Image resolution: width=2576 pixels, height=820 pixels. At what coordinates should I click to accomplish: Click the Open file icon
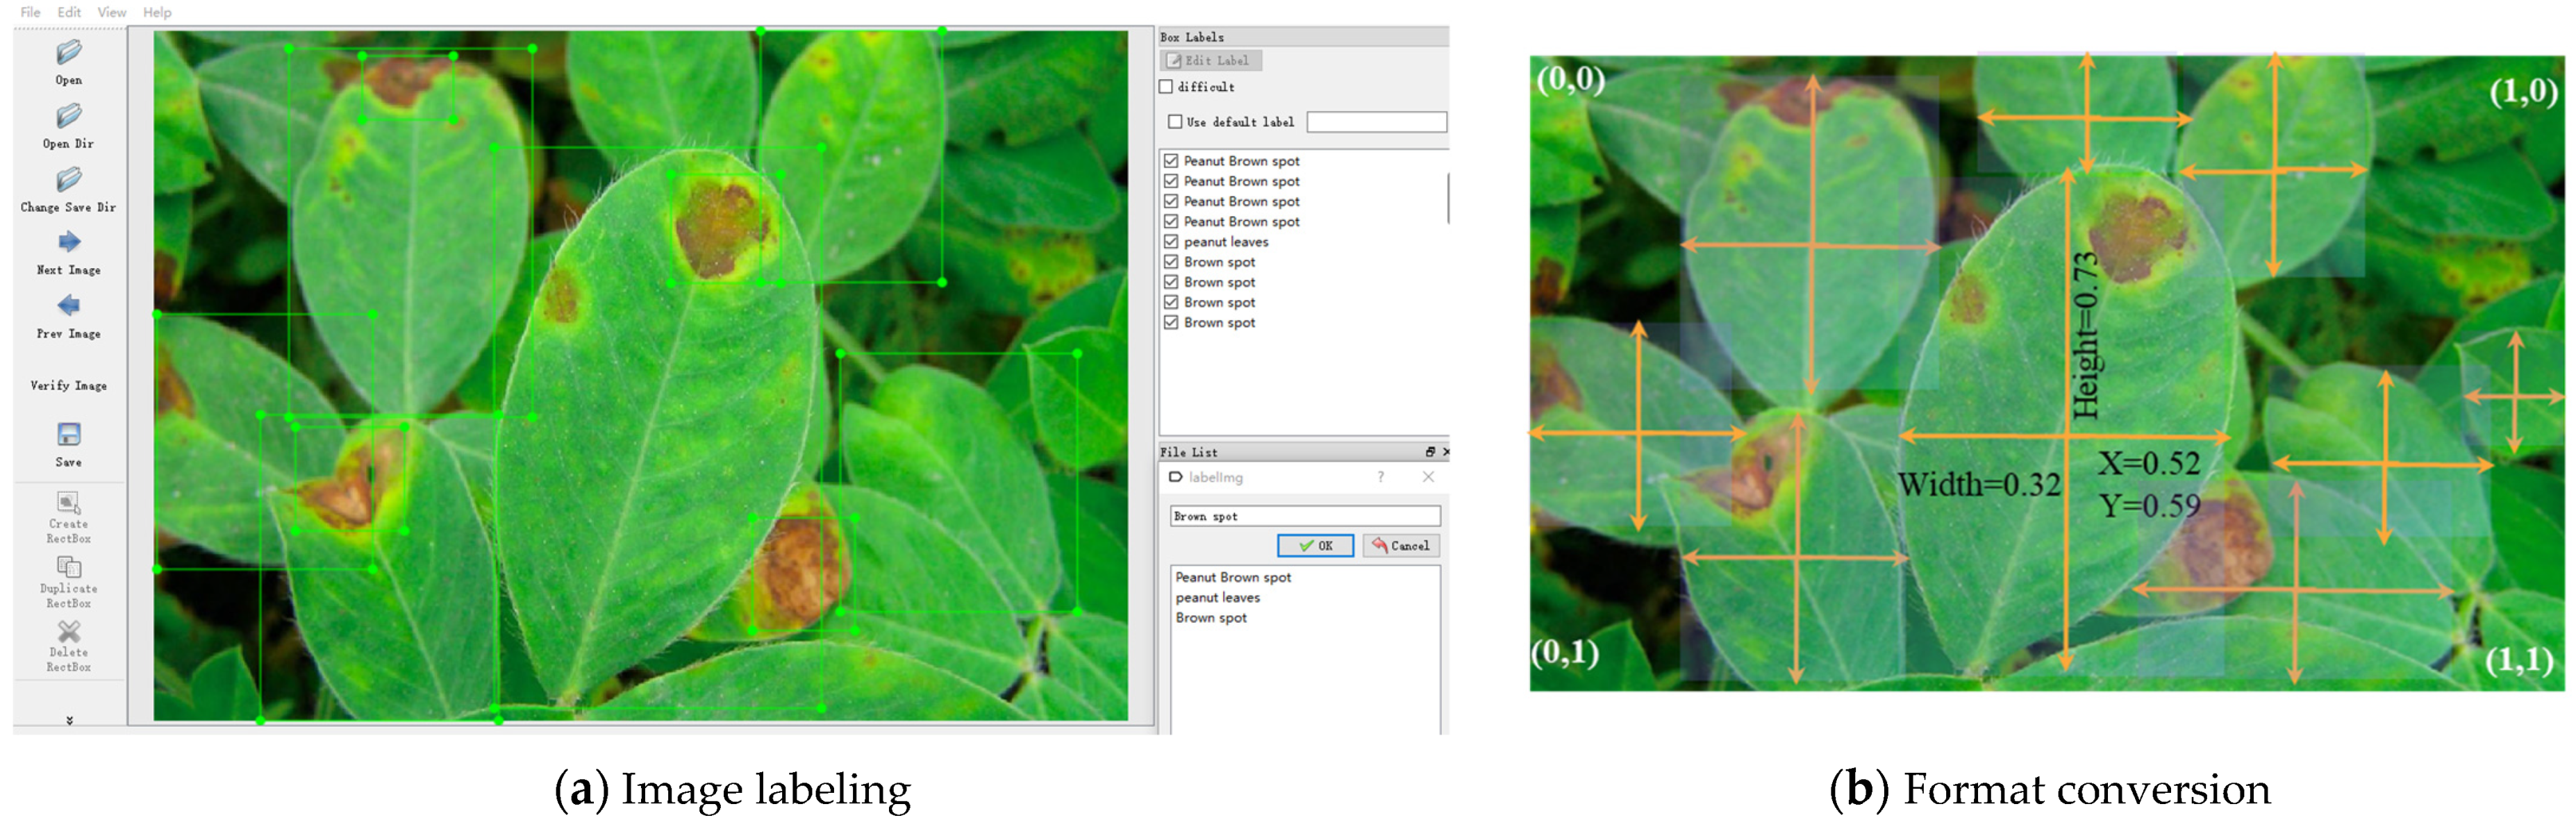[x=68, y=52]
